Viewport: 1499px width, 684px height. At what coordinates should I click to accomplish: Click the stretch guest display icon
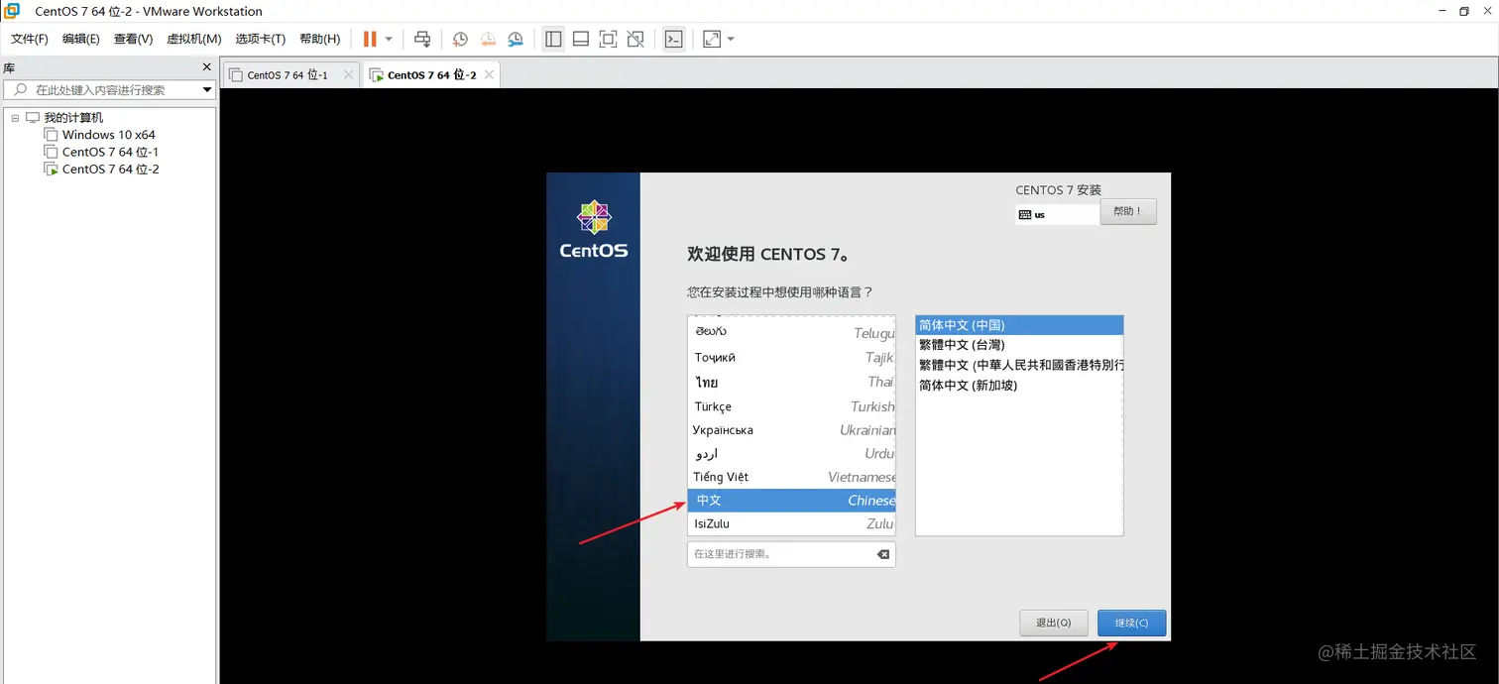[712, 39]
